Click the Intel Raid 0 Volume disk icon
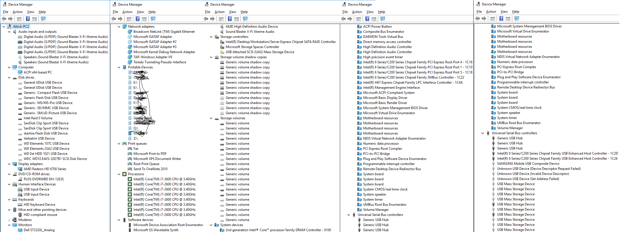Image resolution: width=620 pixels, height=232 pixels. [20, 118]
